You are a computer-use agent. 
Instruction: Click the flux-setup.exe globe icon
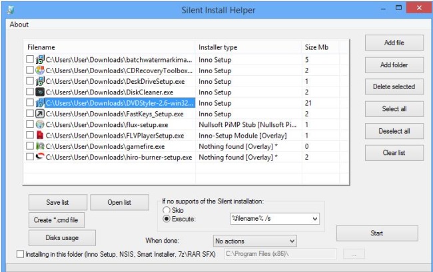coord(40,124)
